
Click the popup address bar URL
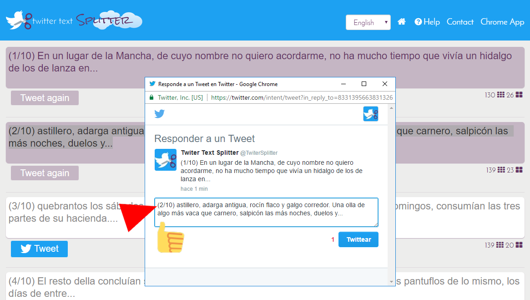click(302, 97)
